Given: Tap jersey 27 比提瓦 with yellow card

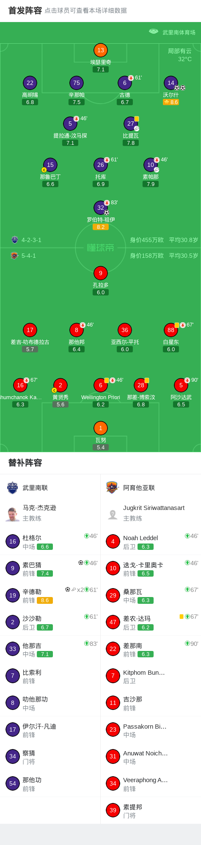Looking at the screenshot, I should coord(131,124).
